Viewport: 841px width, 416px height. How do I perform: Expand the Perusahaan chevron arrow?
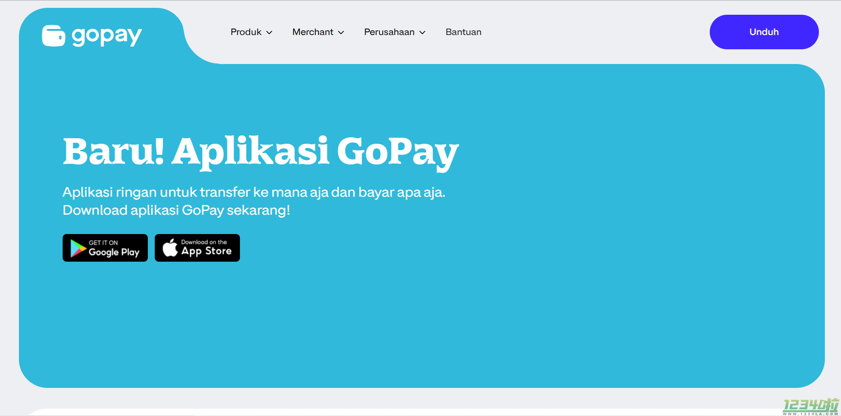click(x=422, y=32)
